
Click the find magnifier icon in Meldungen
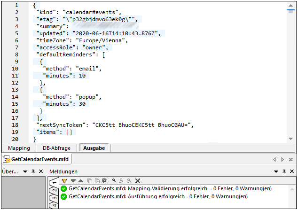pos(113,180)
